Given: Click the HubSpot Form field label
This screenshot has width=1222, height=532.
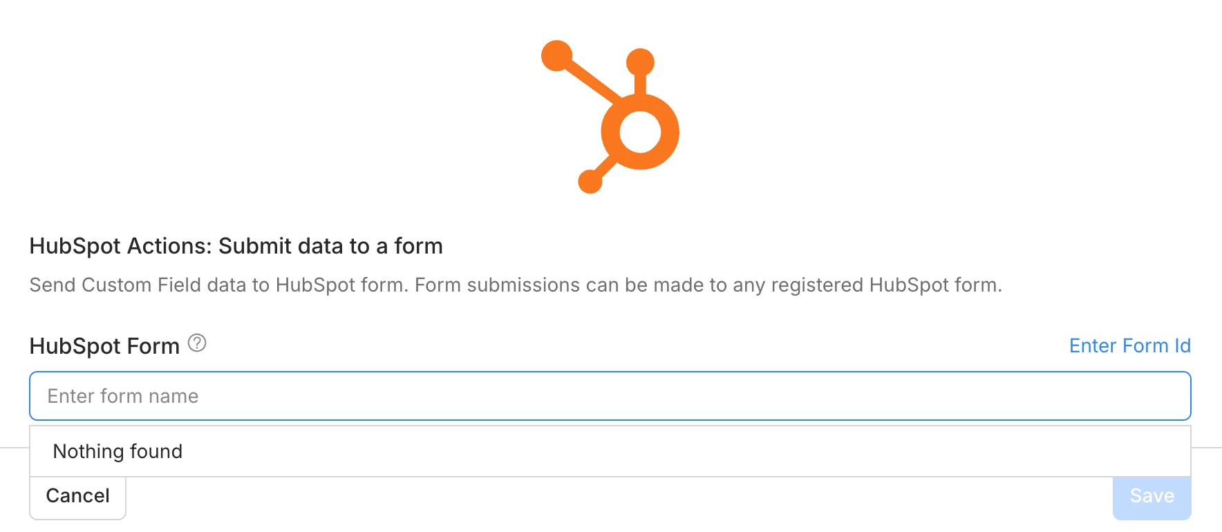Looking at the screenshot, I should click(104, 345).
